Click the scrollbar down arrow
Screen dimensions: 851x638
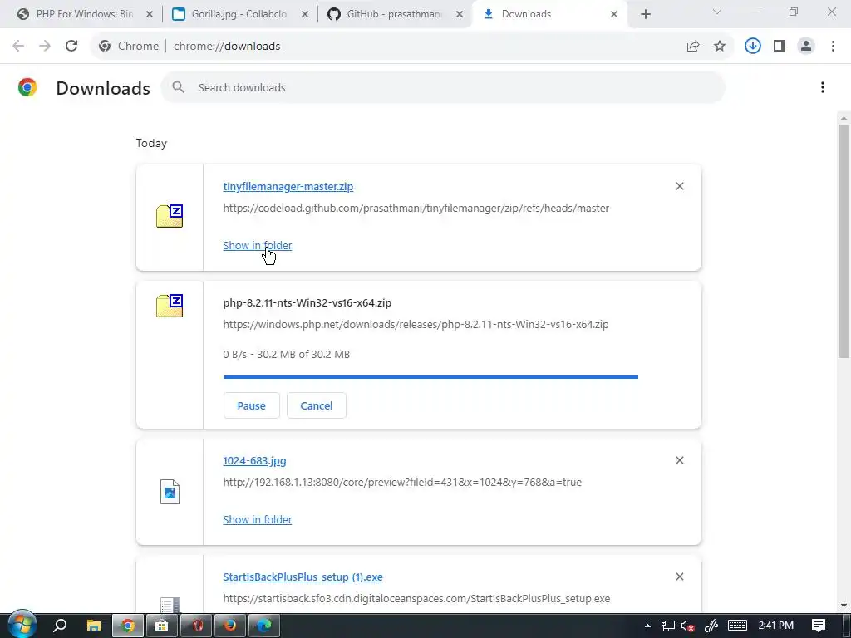click(844, 606)
